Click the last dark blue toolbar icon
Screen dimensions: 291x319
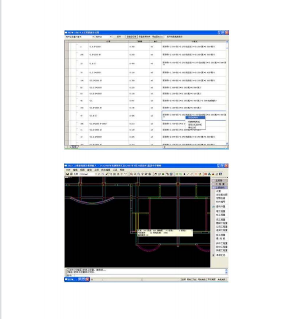[221, 174]
